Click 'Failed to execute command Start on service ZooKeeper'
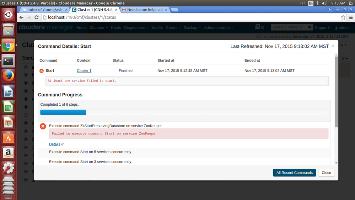Screen dimensions: 355x200 104,133
